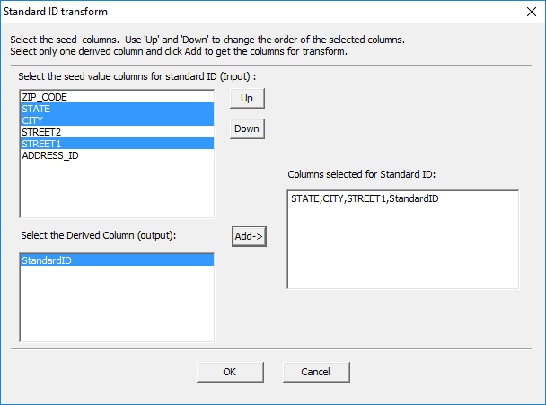Screen dimensions: 546x405
Task: Select ZIP_CODE in the seed columns list
Action: pyautogui.click(x=117, y=97)
